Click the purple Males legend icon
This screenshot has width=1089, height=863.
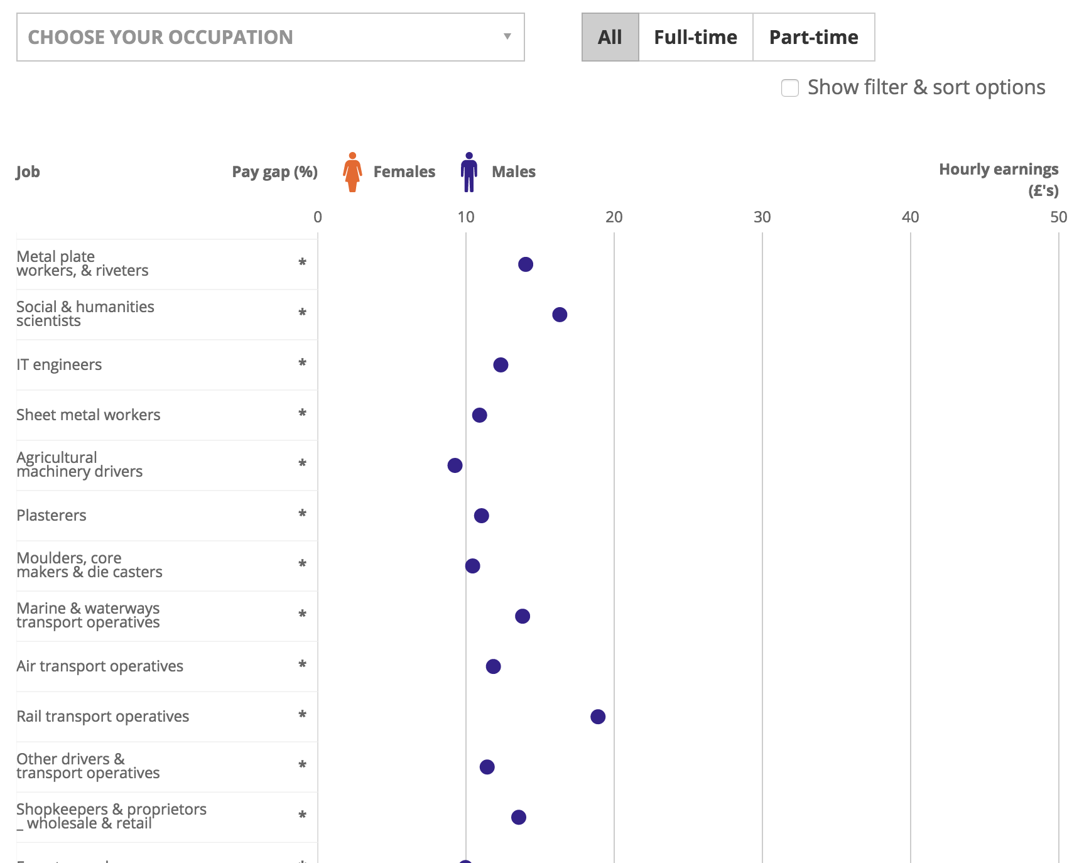point(469,172)
